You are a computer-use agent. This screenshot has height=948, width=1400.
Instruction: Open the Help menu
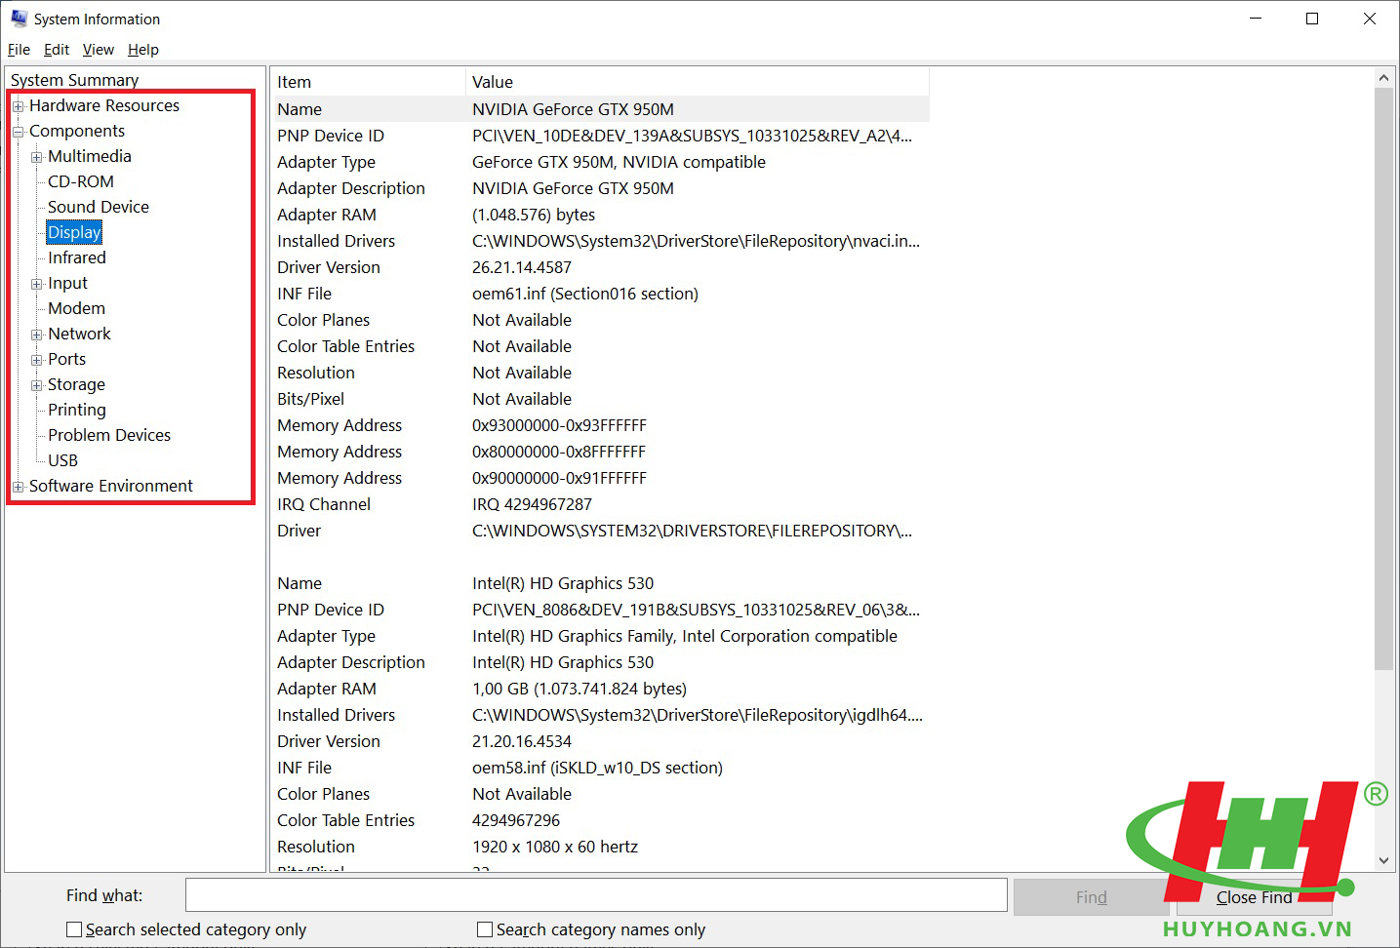pos(143,50)
